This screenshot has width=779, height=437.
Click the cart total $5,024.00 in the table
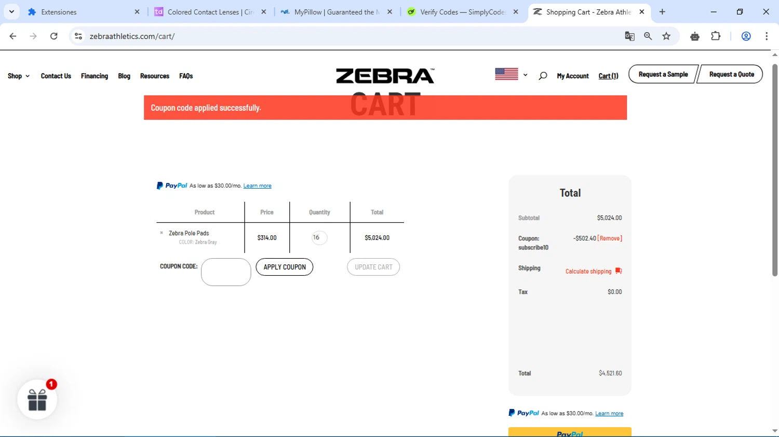click(x=377, y=238)
